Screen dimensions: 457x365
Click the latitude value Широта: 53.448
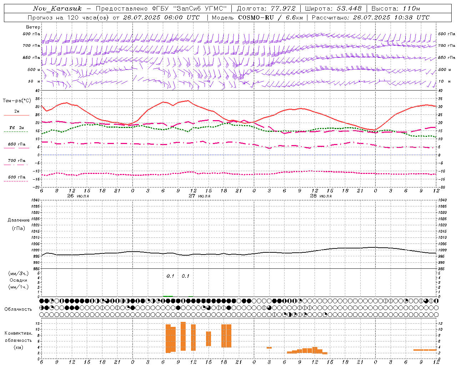click(x=333, y=9)
